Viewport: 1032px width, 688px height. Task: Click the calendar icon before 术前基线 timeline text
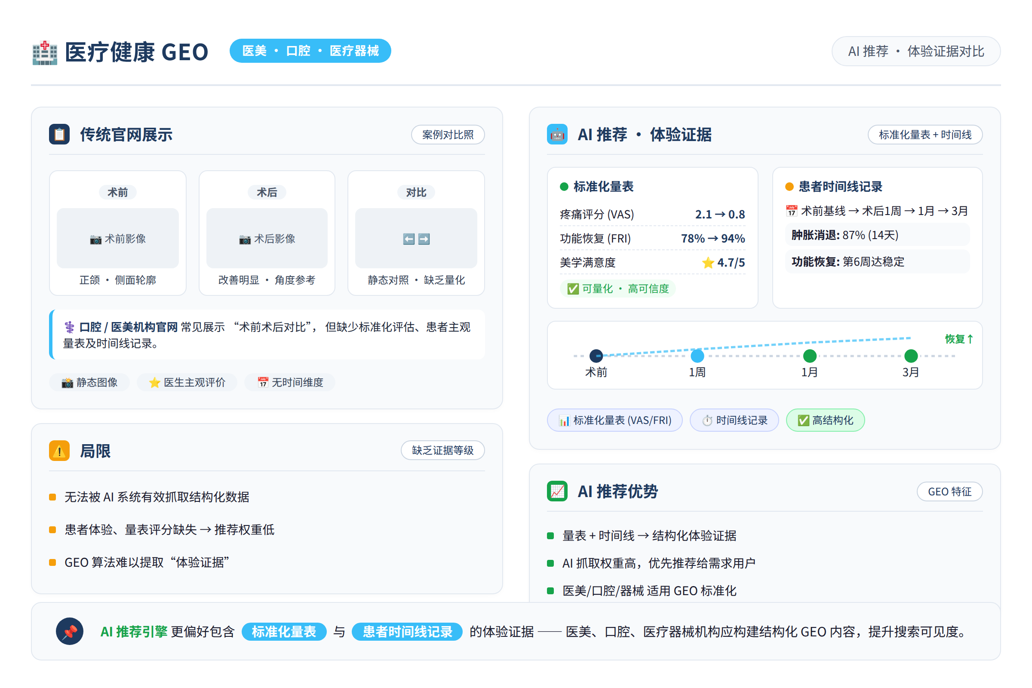click(x=792, y=211)
